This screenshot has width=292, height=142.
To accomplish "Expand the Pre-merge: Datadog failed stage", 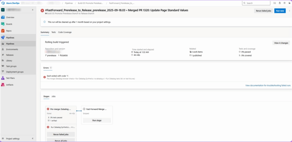I will coord(60,109).
